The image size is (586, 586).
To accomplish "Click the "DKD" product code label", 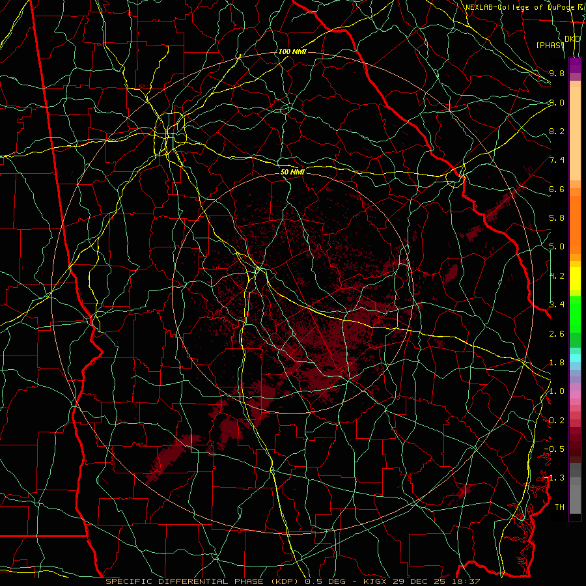I will pyautogui.click(x=572, y=39).
